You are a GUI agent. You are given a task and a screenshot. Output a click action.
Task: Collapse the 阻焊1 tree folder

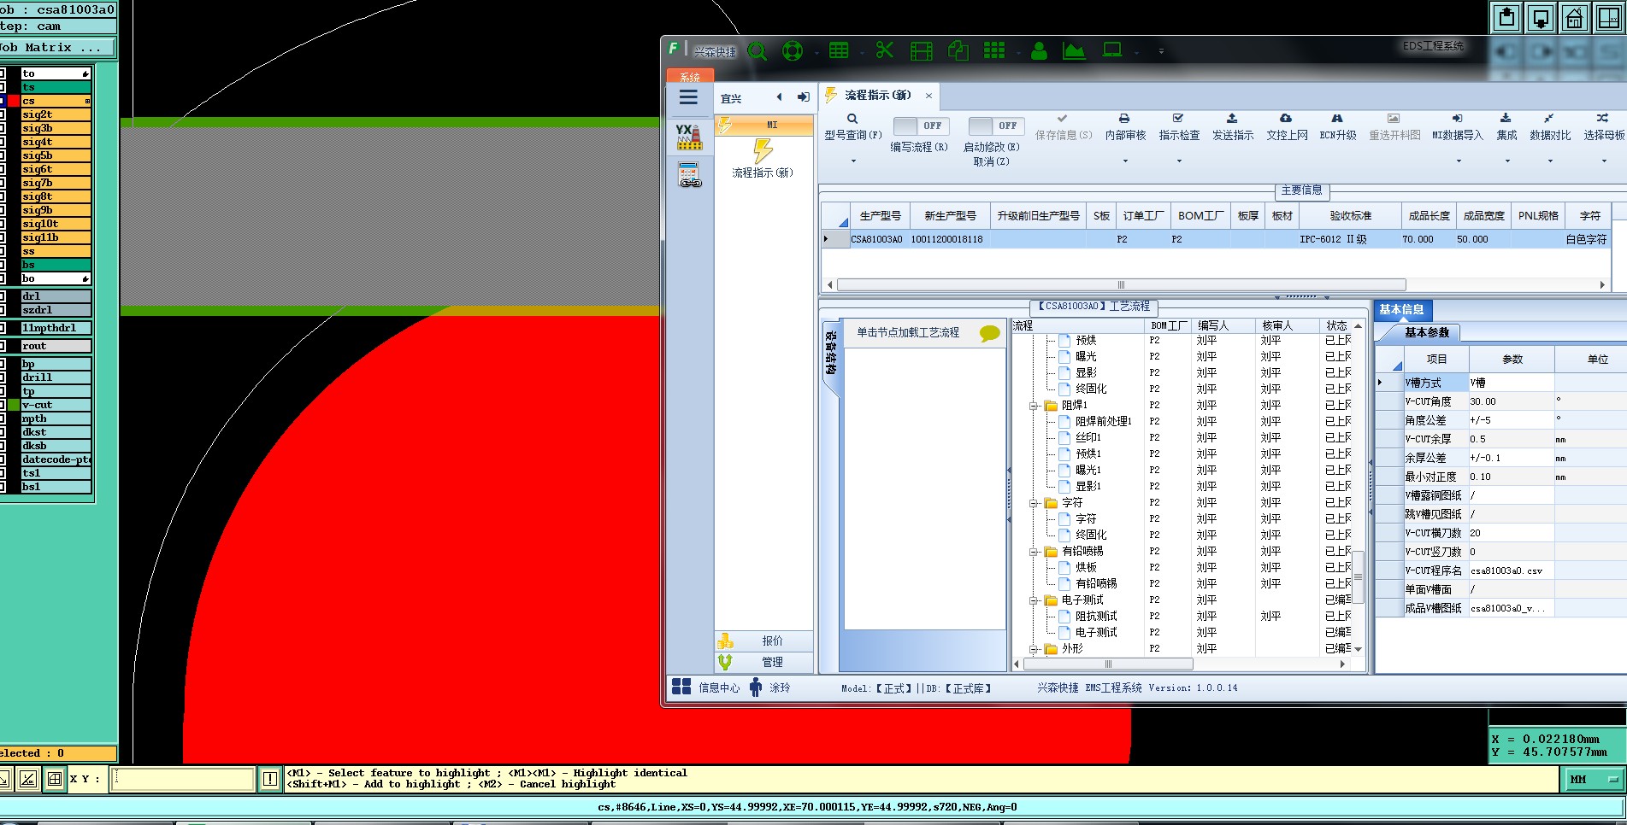click(x=1034, y=406)
